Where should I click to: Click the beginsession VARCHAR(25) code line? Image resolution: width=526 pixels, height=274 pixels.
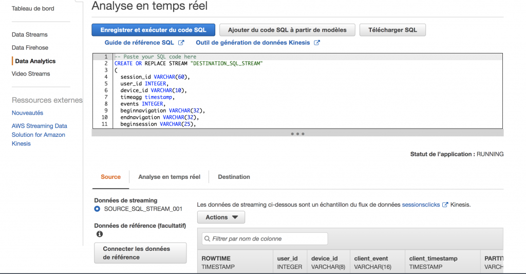click(x=158, y=124)
